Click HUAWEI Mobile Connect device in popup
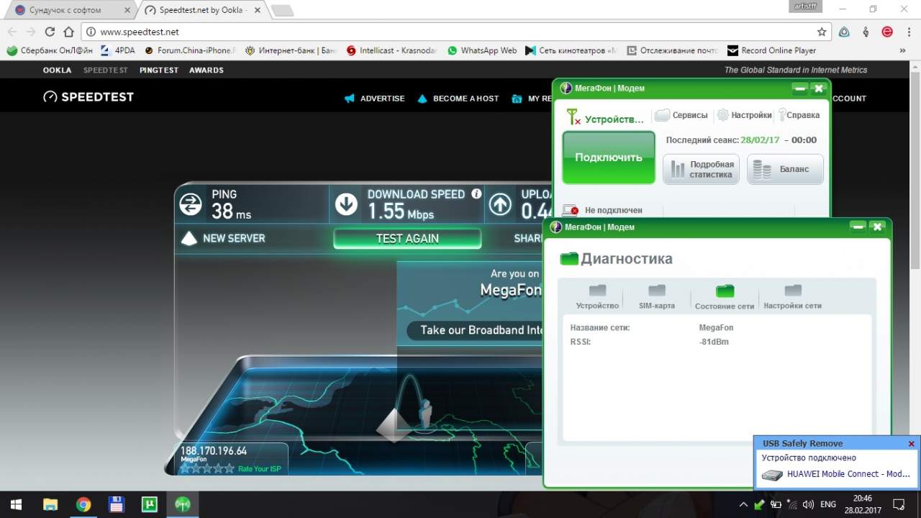Image resolution: width=921 pixels, height=518 pixels. click(837, 475)
